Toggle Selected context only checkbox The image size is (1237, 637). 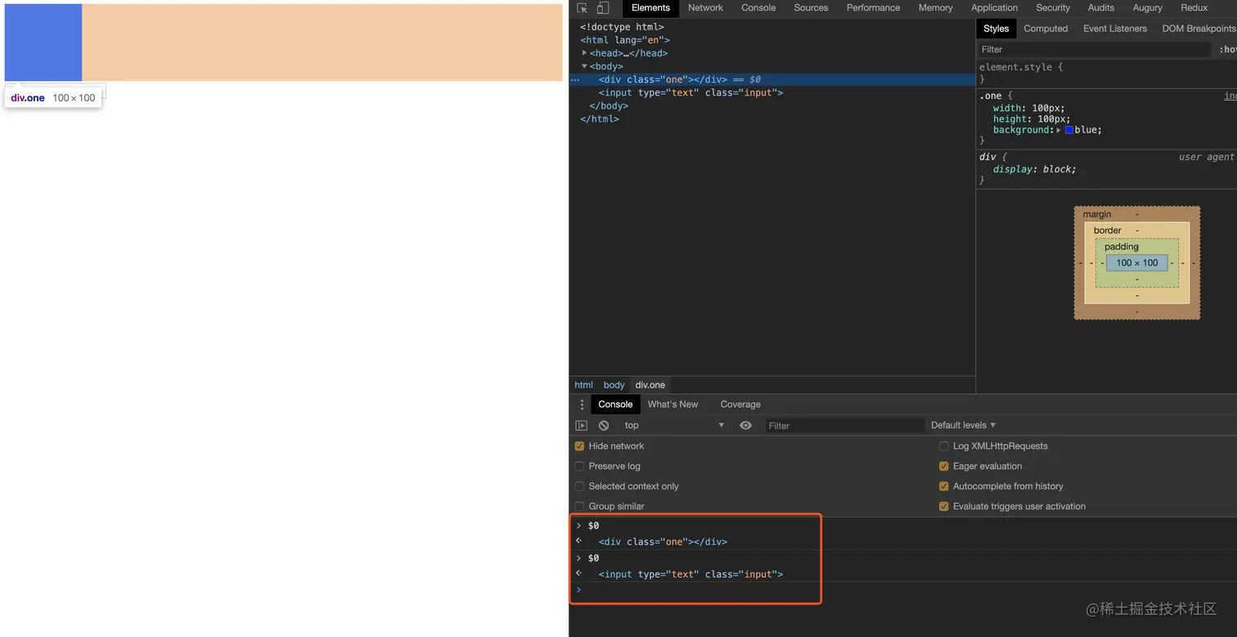pyautogui.click(x=579, y=487)
